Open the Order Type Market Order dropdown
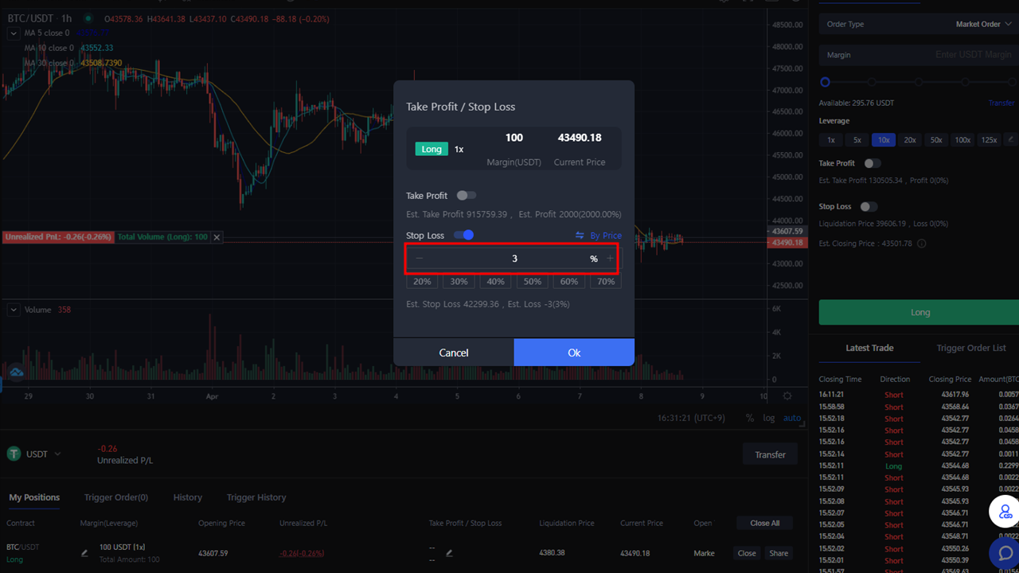The width and height of the screenshot is (1019, 573). (918, 24)
